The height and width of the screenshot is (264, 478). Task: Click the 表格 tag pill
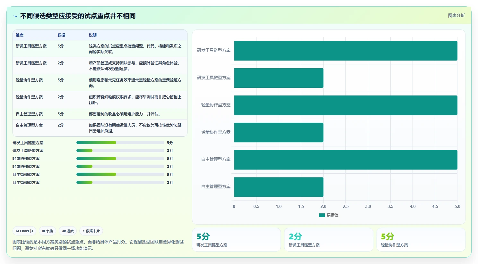pyautogui.click(x=48, y=231)
